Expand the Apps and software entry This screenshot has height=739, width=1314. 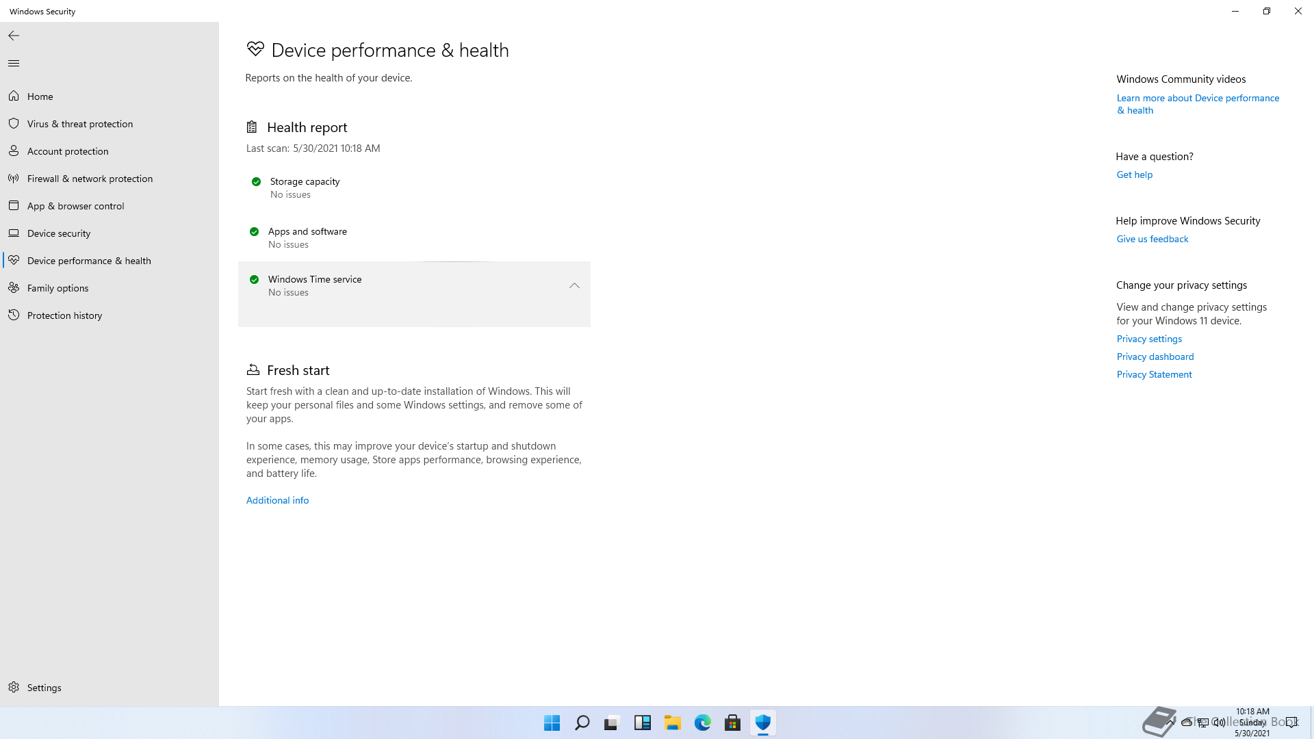307,231
